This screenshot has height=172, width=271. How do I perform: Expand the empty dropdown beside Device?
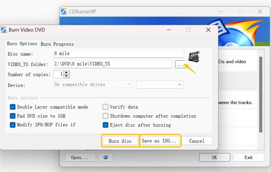pyautogui.click(x=160, y=85)
